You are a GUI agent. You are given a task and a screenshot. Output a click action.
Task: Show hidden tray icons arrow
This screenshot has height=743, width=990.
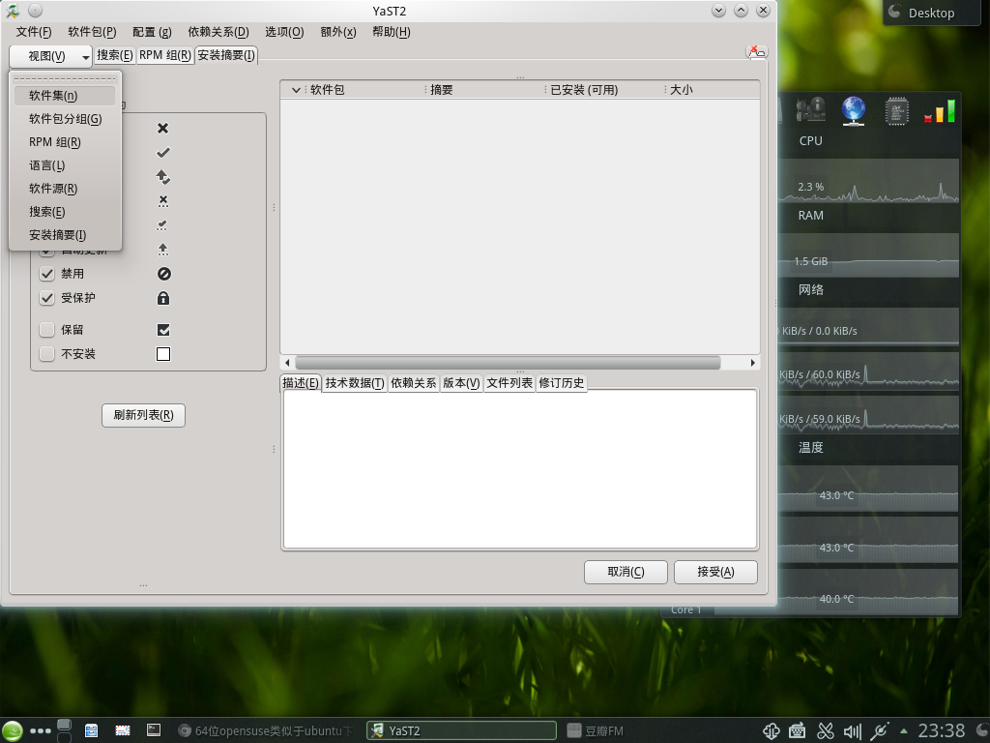click(904, 731)
